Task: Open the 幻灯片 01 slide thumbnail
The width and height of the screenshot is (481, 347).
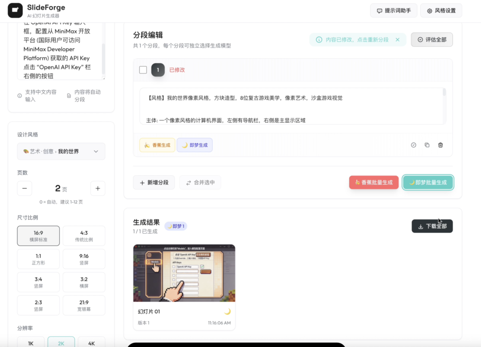Action: pyautogui.click(x=184, y=274)
